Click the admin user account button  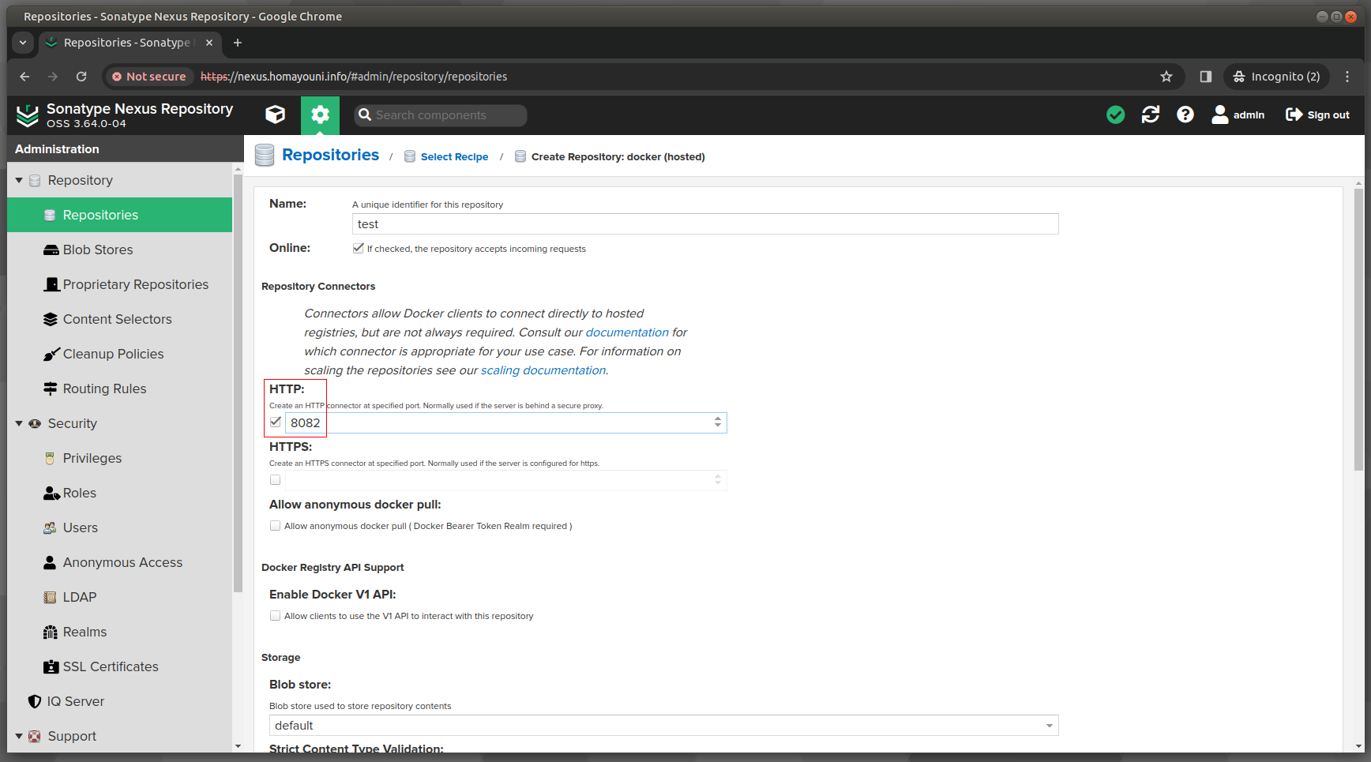pos(1238,115)
